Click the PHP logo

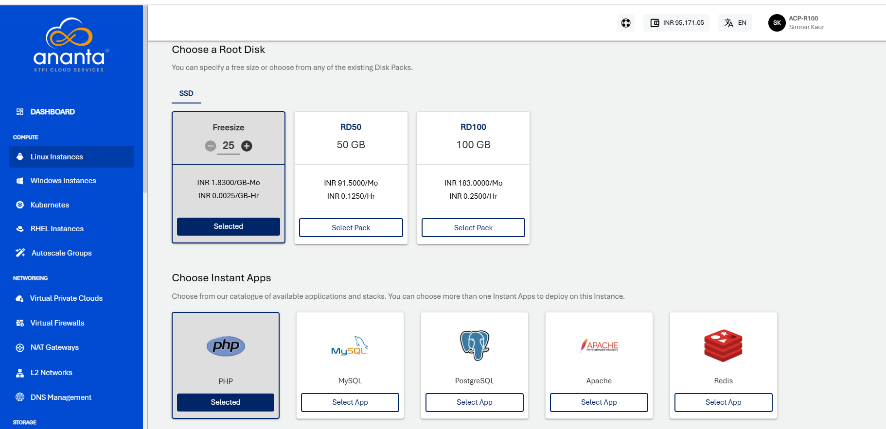(226, 346)
